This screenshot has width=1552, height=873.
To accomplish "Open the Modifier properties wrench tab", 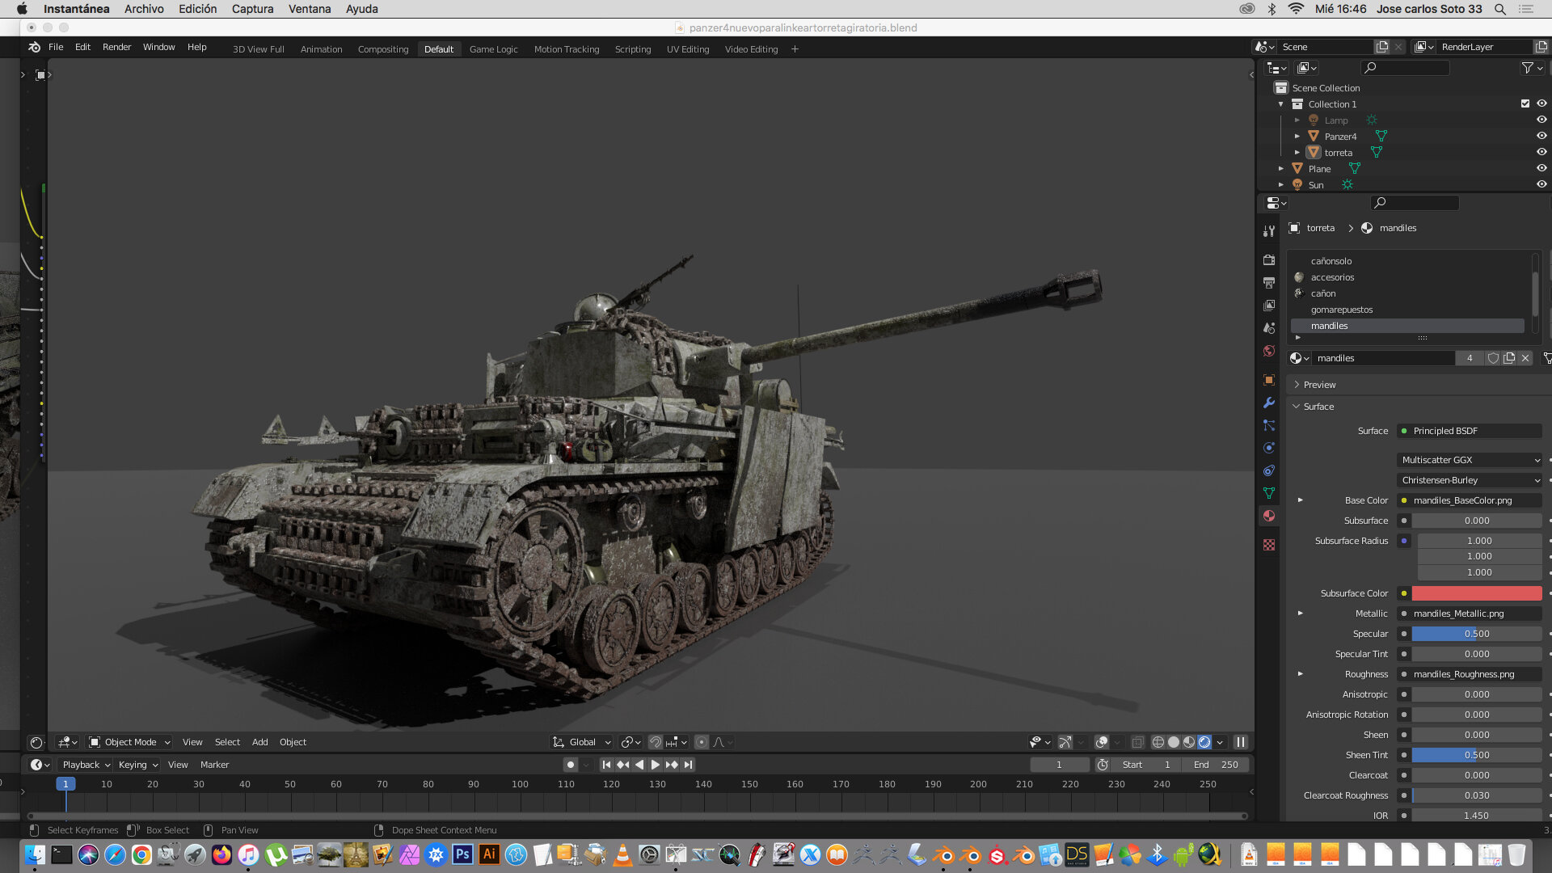I will (1269, 403).
